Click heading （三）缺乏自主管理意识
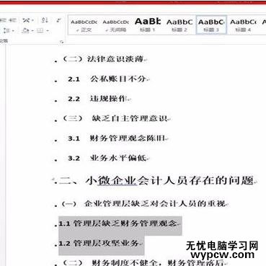This screenshot has height=266, width=266. (x=115, y=118)
